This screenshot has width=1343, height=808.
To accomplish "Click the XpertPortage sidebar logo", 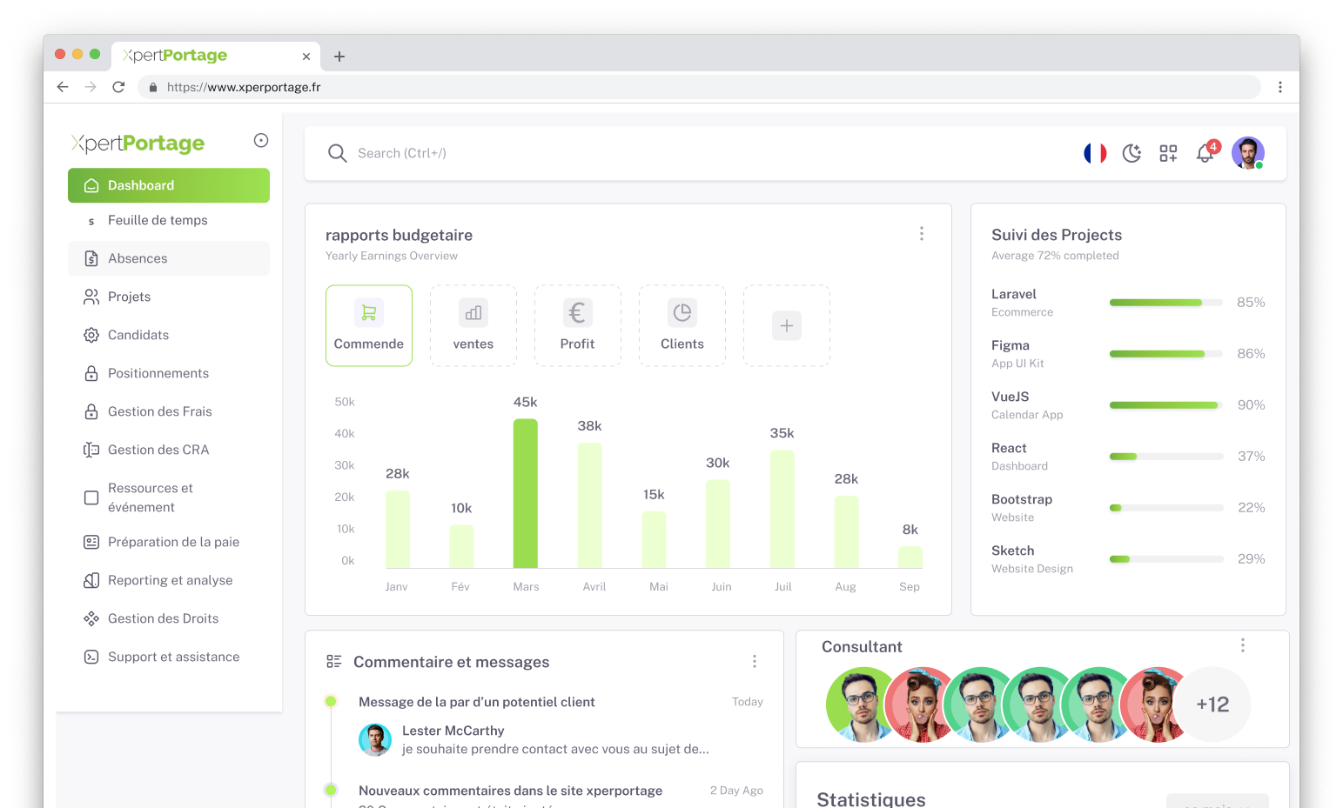I will coord(138,143).
